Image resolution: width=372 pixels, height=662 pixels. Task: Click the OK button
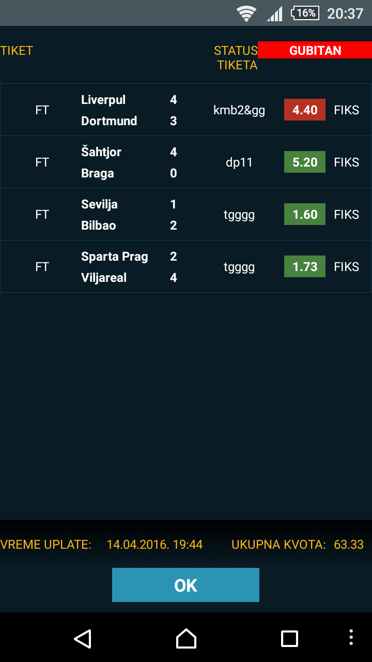[185, 585]
